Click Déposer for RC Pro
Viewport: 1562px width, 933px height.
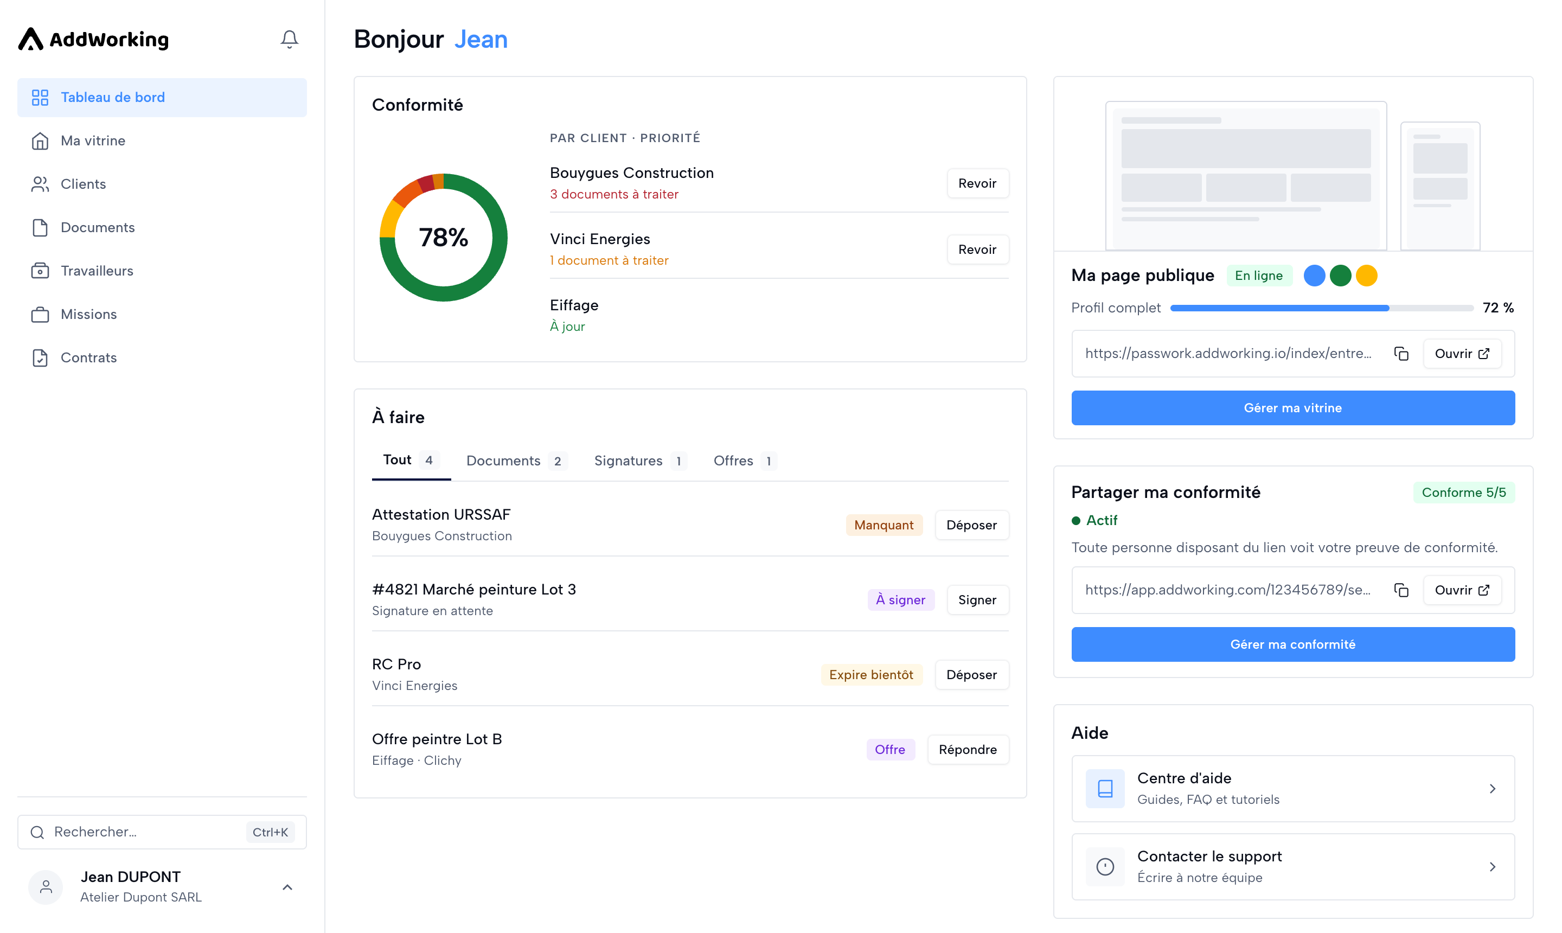[972, 675]
